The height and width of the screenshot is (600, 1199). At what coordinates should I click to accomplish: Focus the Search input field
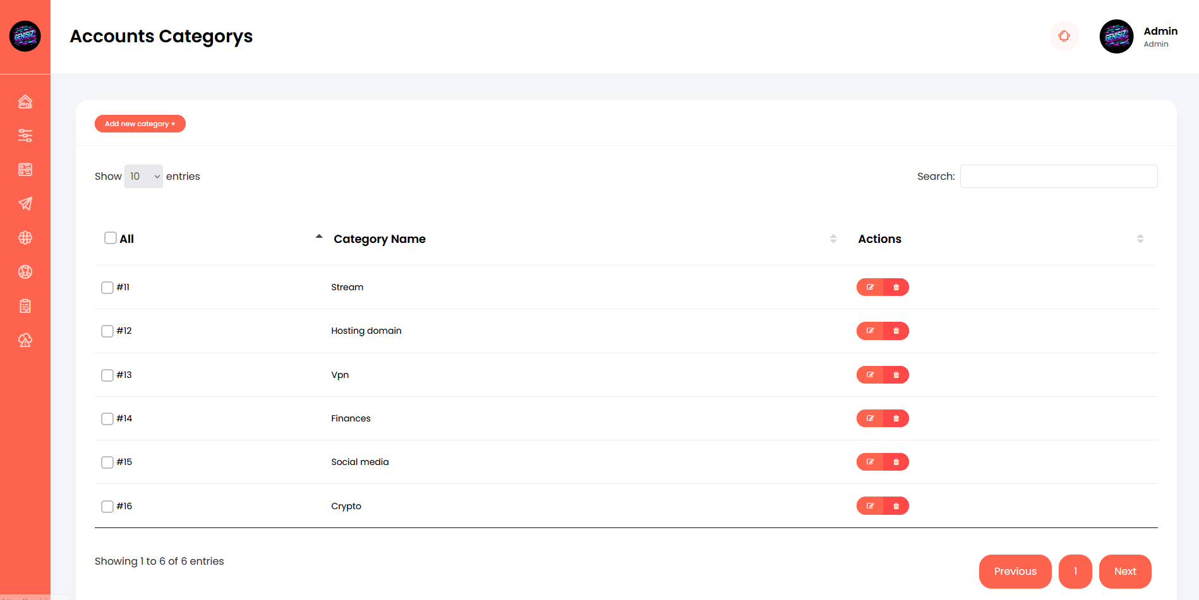point(1059,177)
